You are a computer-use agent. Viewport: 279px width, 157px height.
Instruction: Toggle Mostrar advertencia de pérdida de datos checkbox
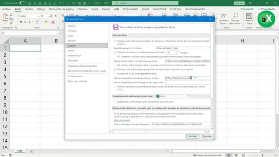coord(115,87)
